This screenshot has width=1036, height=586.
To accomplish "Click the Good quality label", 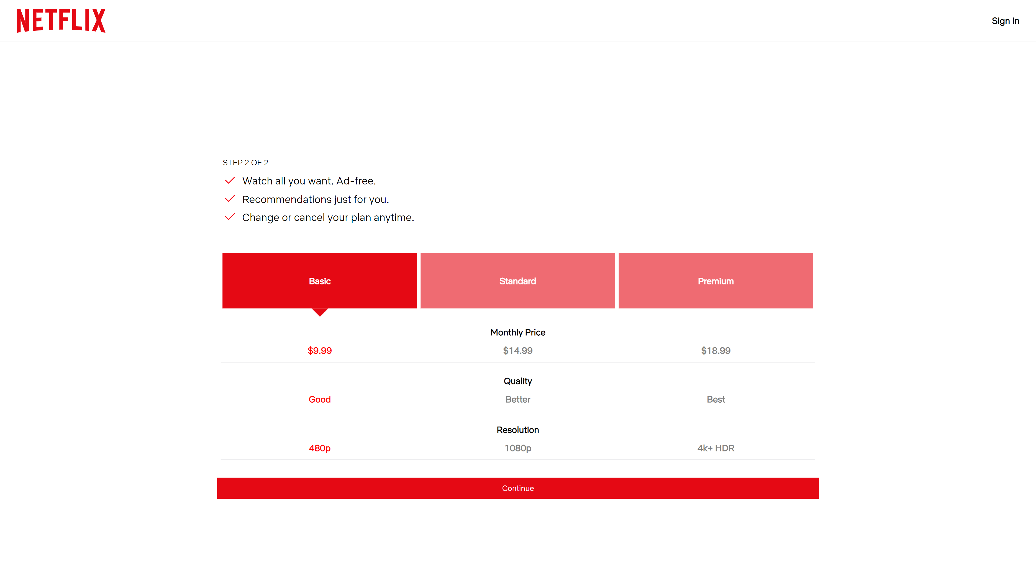I will pos(320,399).
